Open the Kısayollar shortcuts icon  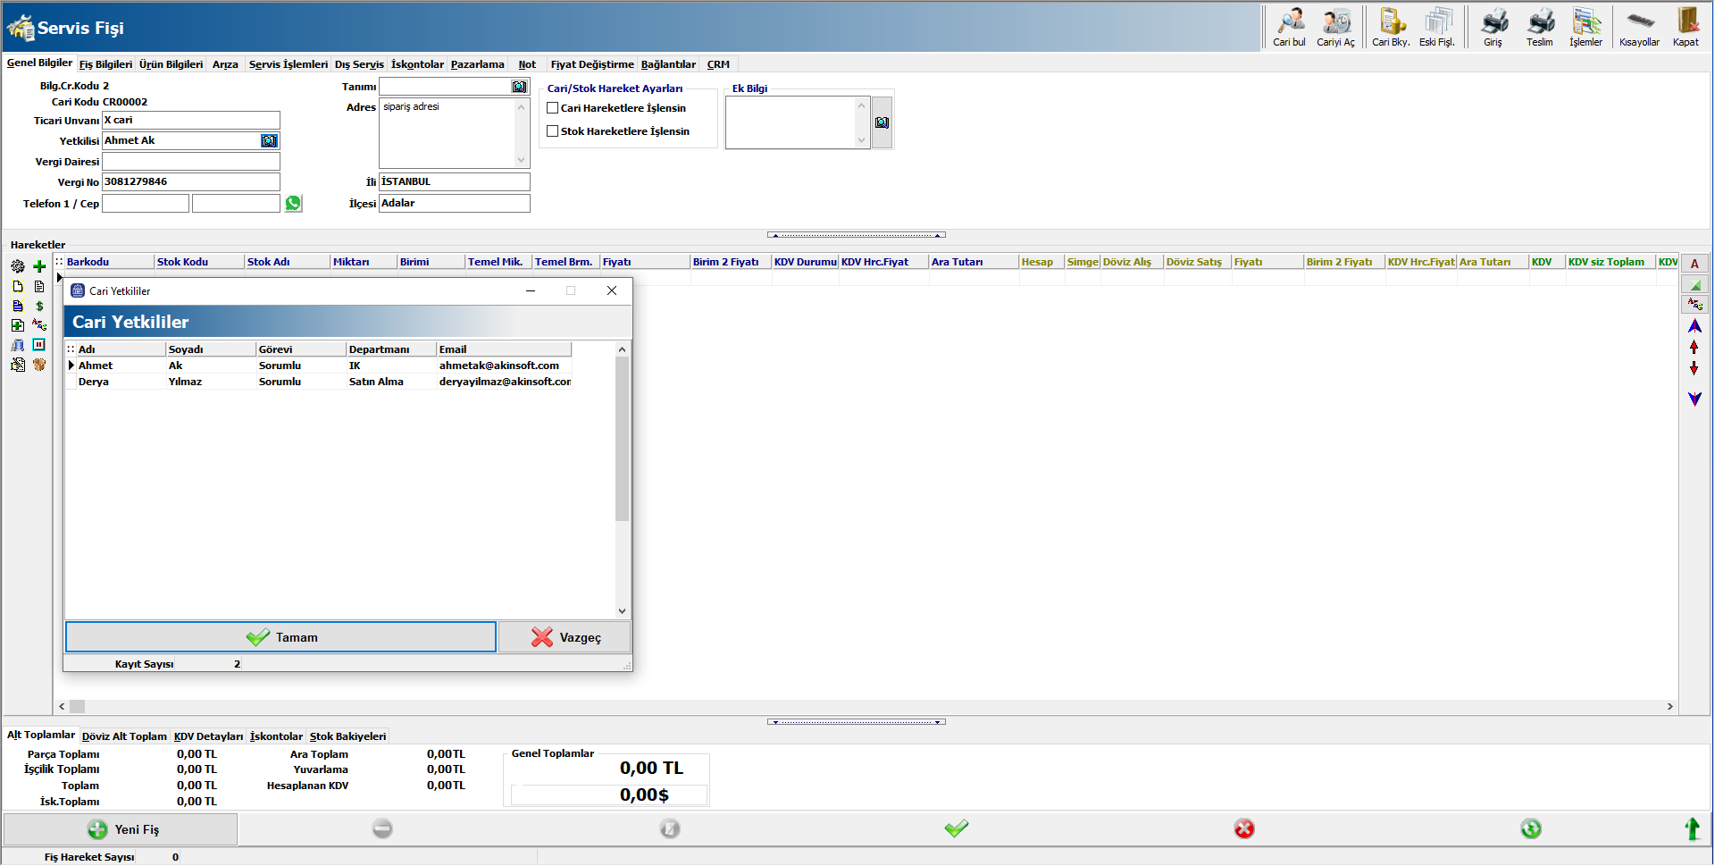pos(1639,27)
